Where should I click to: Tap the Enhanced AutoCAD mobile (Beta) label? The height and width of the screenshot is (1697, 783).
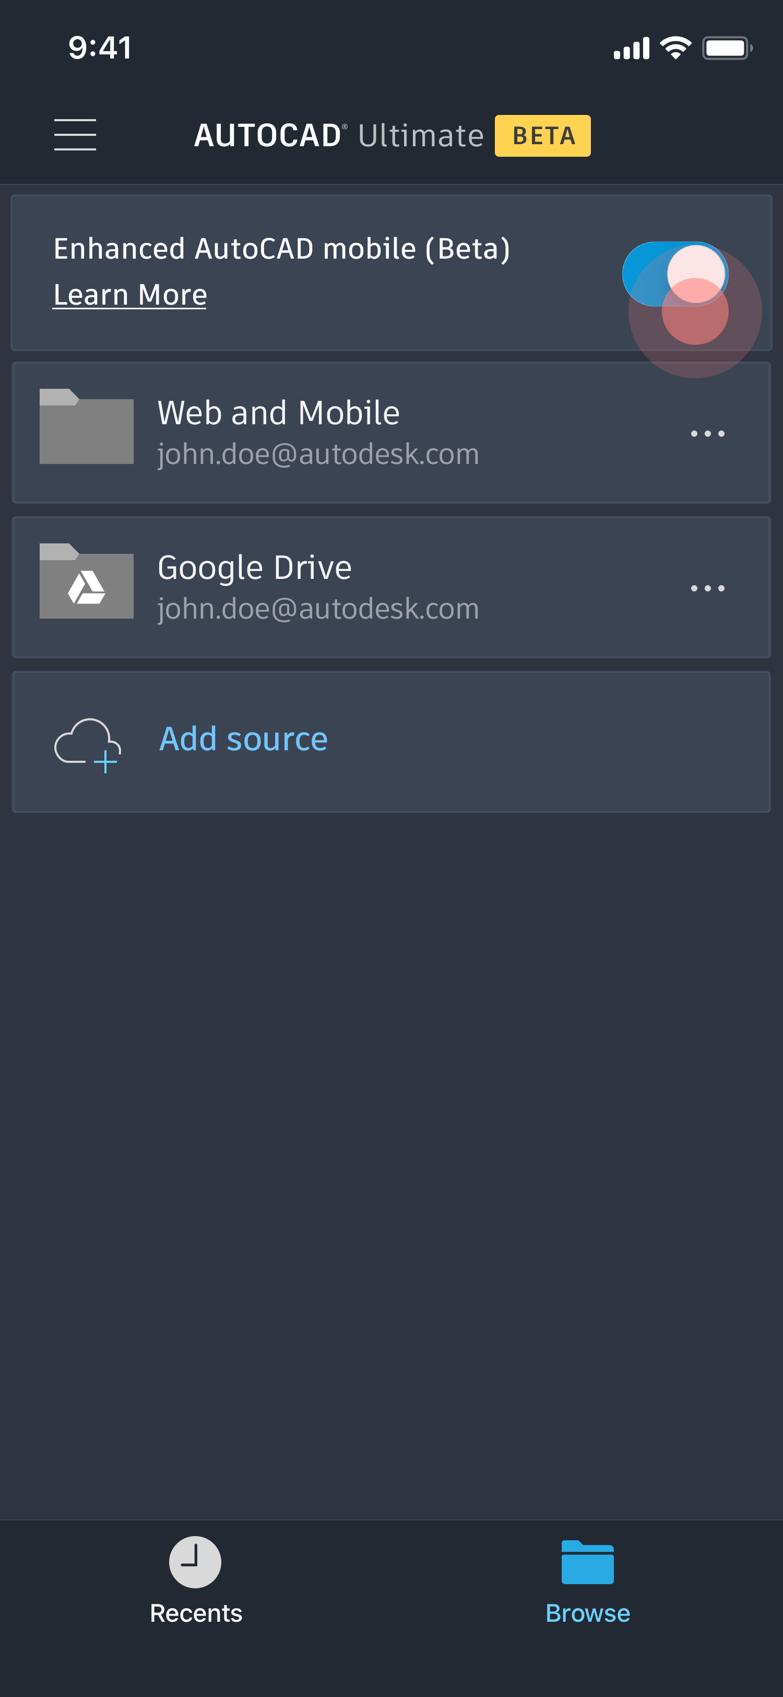tap(281, 249)
